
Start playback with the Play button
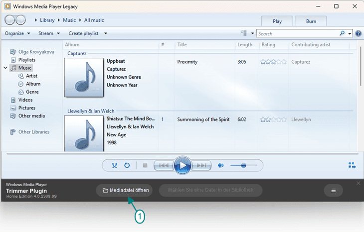tap(182, 165)
